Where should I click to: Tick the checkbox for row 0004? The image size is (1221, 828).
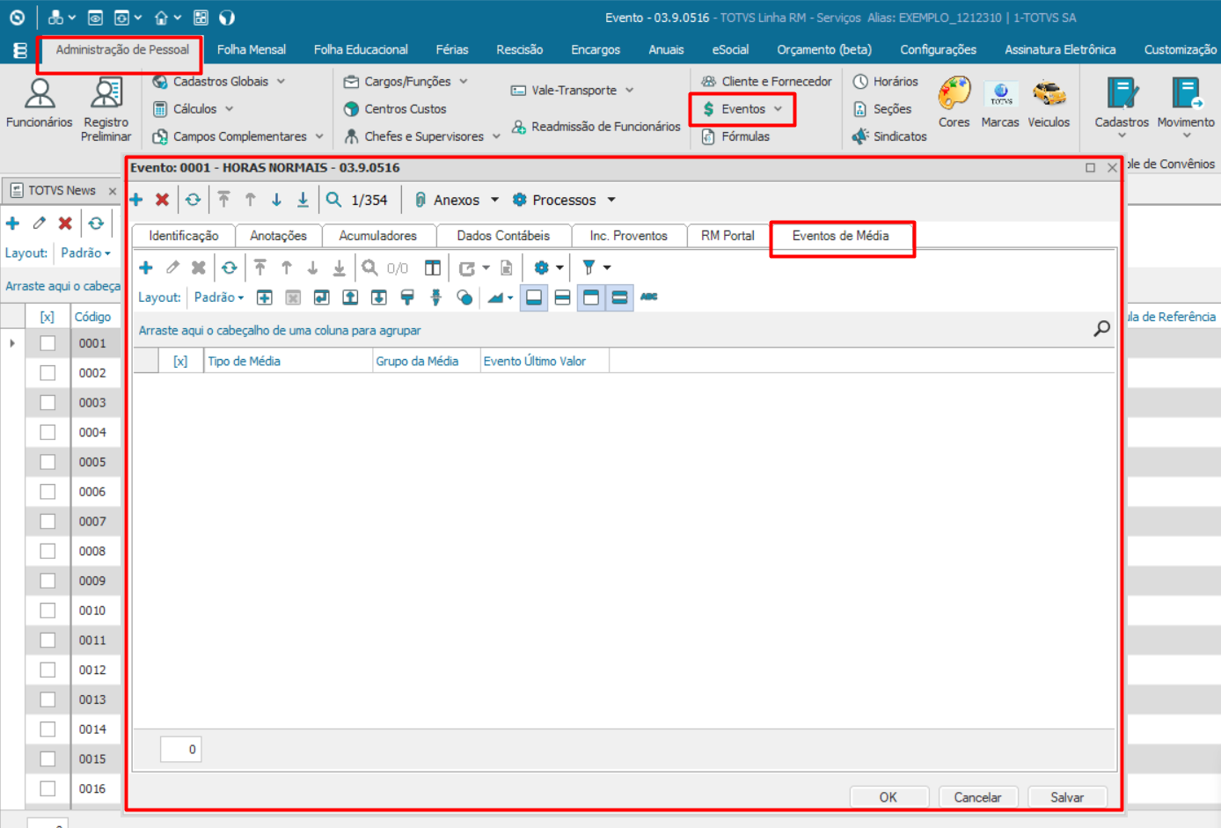click(48, 432)
